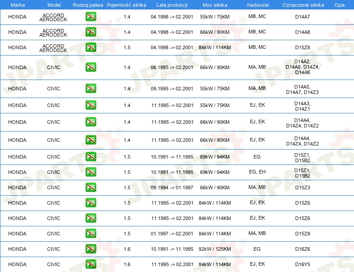The image size is (354, 272).
Task: Click production date 09.1994 -> 01.1997
Action: tap(172, 188)
